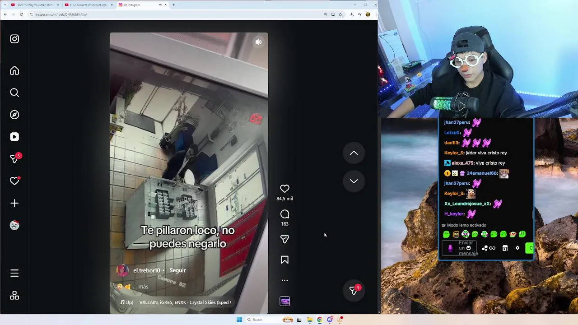
Task: Open Notifications heart in the sidebar
Action: click(14, 181)
